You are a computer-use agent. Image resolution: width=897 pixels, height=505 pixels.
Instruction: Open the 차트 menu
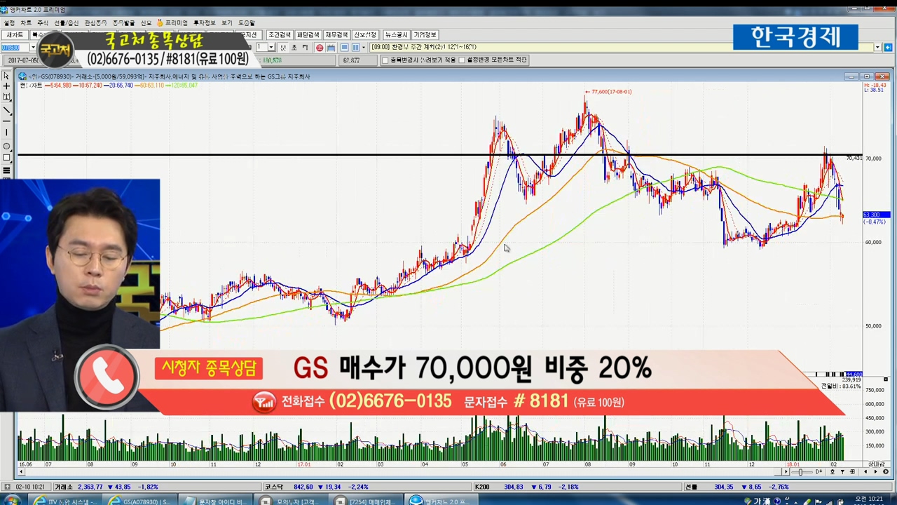pos(26,23)
